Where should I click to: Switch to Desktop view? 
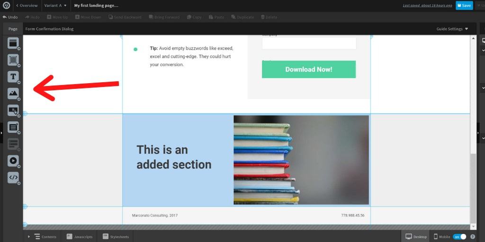click(416, 237)
